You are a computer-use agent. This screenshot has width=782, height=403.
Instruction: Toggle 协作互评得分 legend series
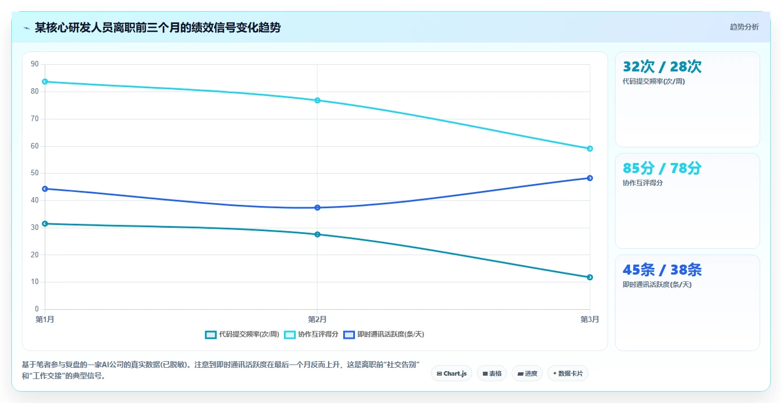click(311, 334)
